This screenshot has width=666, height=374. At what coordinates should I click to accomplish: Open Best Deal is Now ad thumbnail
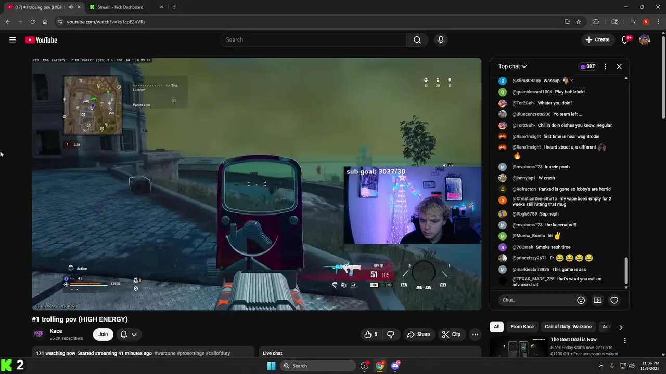tap(518, 346)
